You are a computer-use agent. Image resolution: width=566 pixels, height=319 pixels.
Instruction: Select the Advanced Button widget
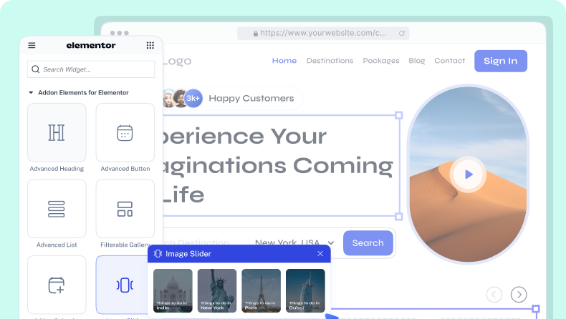point(125,132)
